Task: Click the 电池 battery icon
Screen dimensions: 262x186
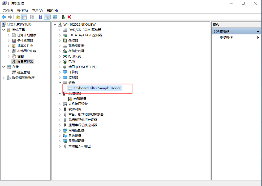Action: click(65, 62)
